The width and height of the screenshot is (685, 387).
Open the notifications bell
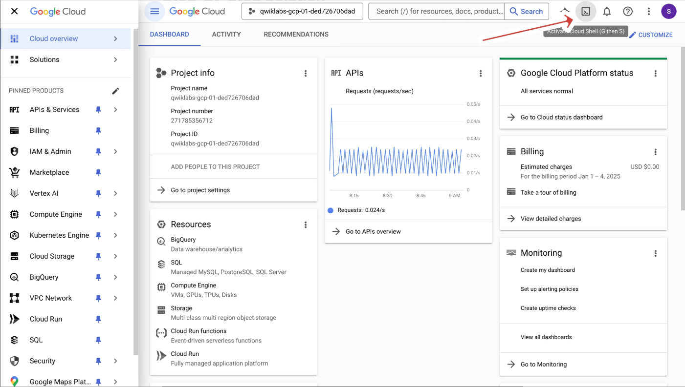607,11
